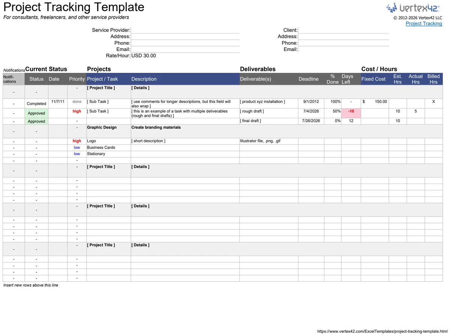The height and width of the screenshot is (336, 450).
Task: Select the Address field under Client
Action: (x=343, y=36)
